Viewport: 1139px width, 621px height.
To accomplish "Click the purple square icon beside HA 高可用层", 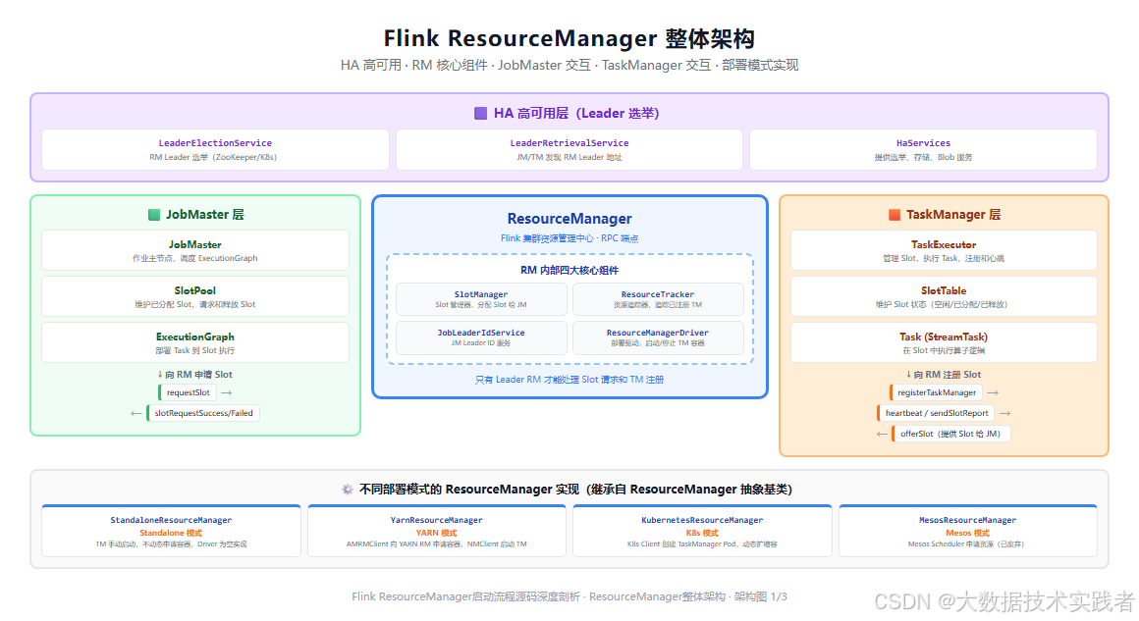I will click(480, 113).
